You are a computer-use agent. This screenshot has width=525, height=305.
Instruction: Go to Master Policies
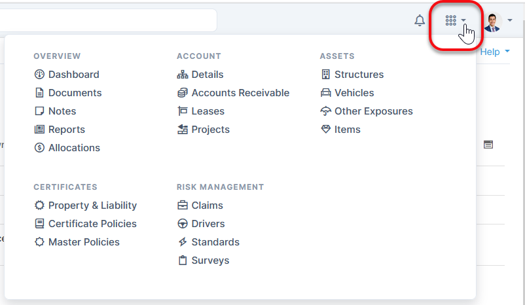[x=84, y=242]
